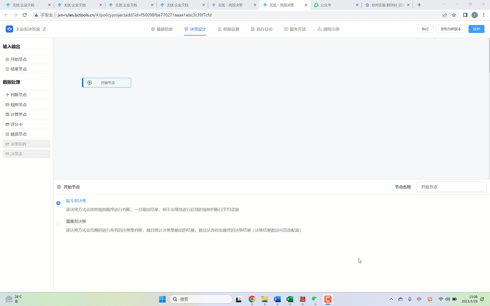
Task: Click the browser forward arrow
Action: [x=16, y=15]
